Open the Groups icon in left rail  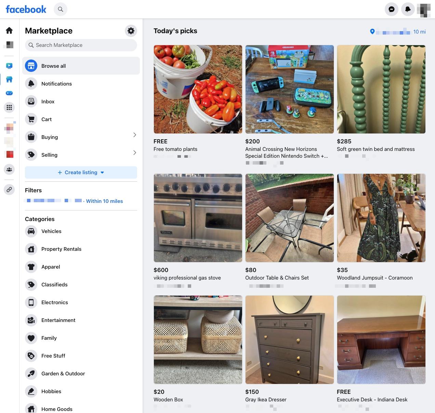click(x=9, y=169)
